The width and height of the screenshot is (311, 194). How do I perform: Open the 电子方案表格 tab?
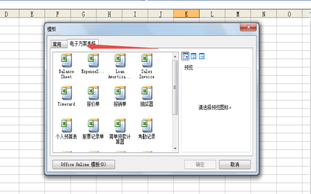click(x=83, y=43)
